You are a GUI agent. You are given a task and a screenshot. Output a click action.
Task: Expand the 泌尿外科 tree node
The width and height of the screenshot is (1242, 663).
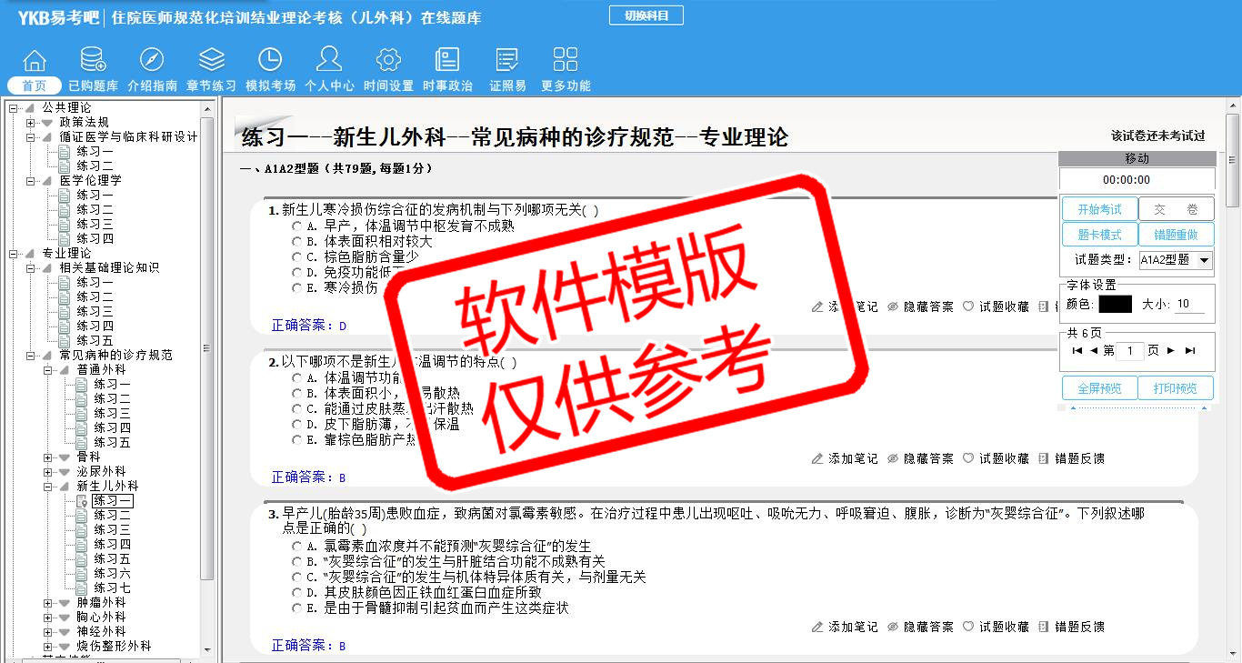[x=48, y=472]
